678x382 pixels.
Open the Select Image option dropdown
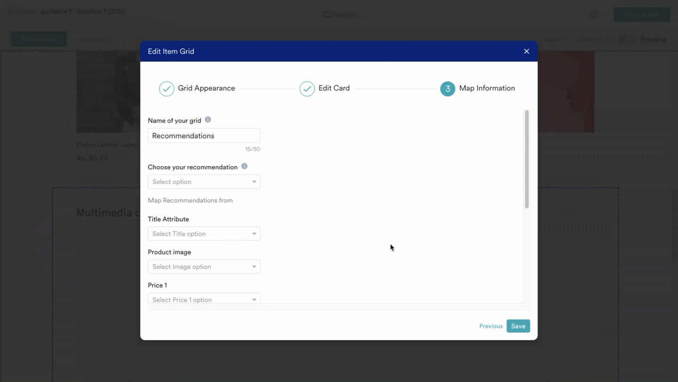(204, 267)
